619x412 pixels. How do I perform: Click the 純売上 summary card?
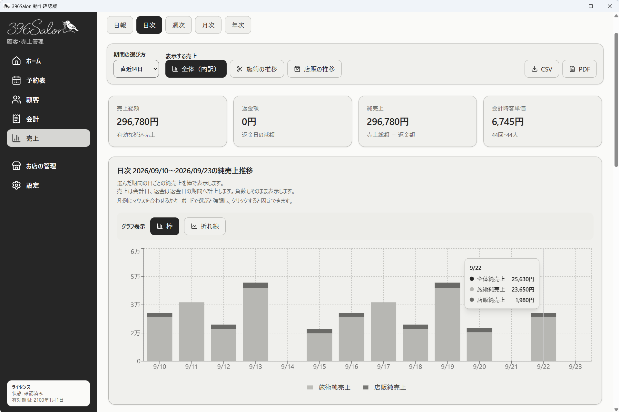(x=418, y=121)
